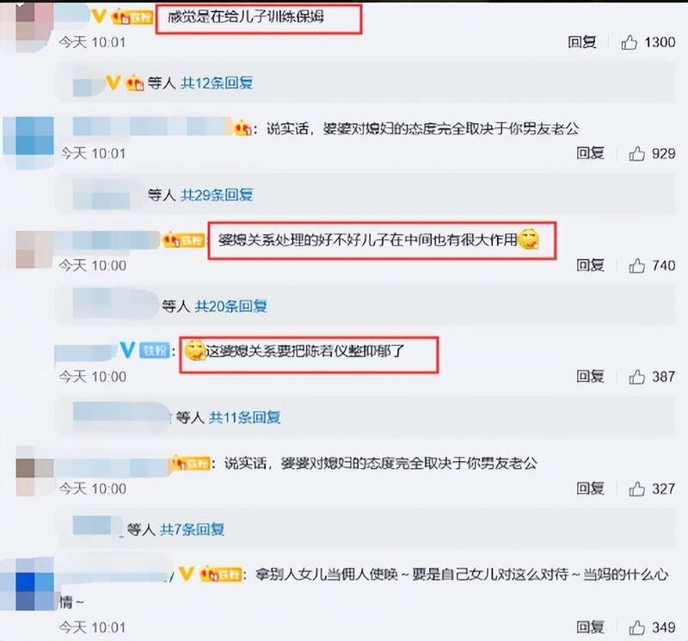688x641 pixels.
Task: Like the comment with 740 likes
Action: click(x=636, y=266)
